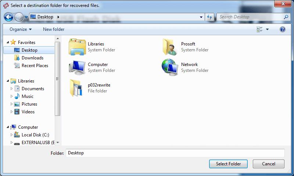
Task: Expand the Documents library node
Action: (x=11, y=89)
